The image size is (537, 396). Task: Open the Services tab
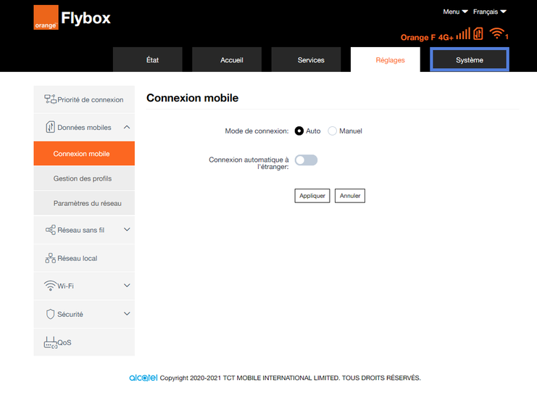[306, 59]
